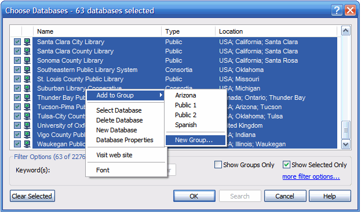Open Database Properties from context menu
The width and height of the screenshot is (361, 213).
tap(125, 140)
